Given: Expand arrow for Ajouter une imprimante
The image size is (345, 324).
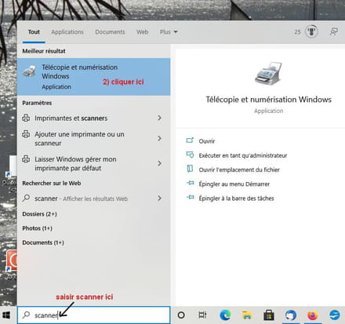Looking at the screenshot, I should coord(159,138).
